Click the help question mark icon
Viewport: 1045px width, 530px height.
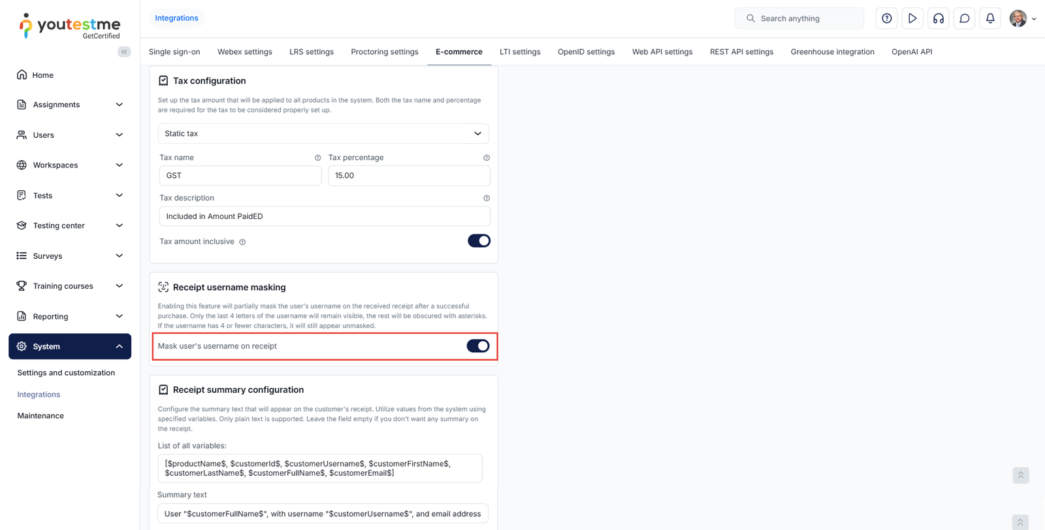point(886,18)
